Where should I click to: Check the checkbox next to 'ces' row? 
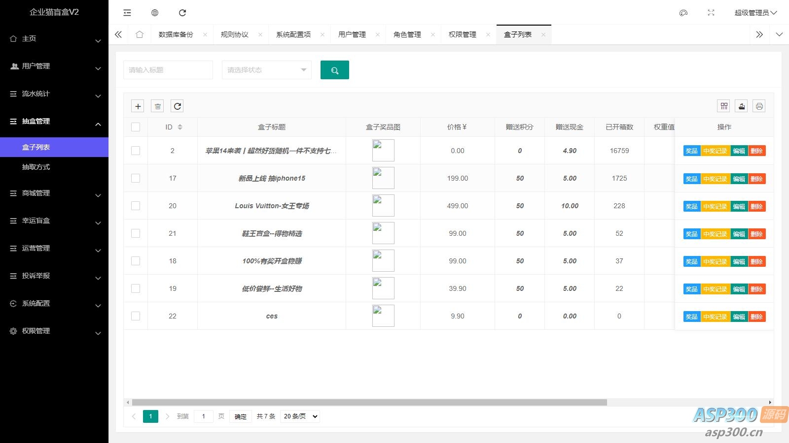(x=136, y=316)
